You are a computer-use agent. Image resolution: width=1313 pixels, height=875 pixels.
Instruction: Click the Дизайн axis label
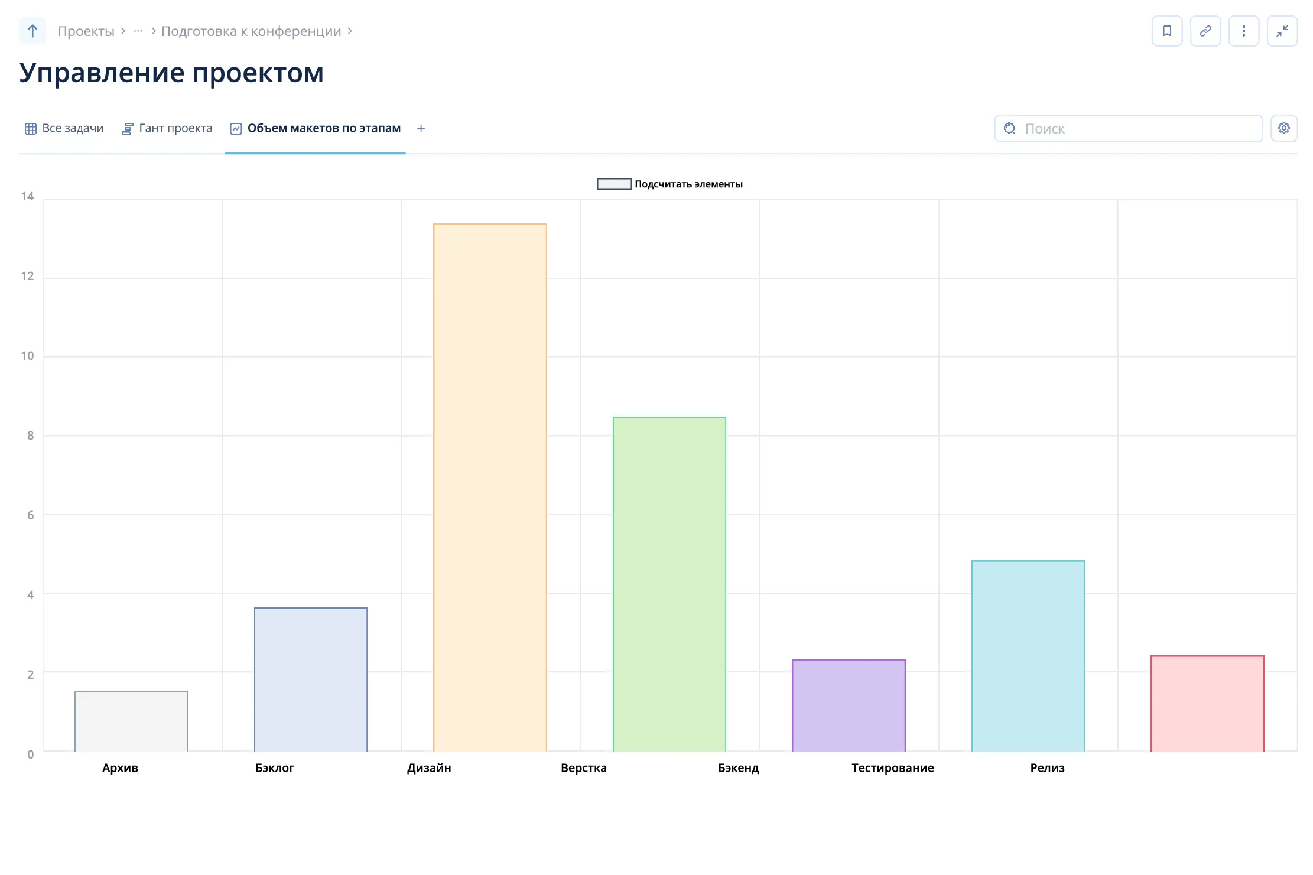coord(429,768)
